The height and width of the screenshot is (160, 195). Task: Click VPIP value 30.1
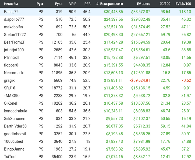click(x=73, y=134)
